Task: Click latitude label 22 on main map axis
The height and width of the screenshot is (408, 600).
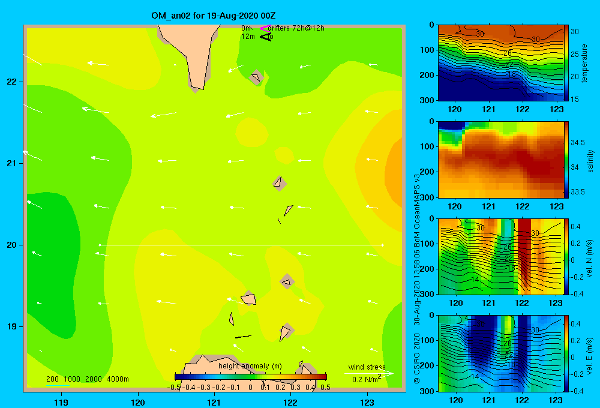Action: coord(12,82)
